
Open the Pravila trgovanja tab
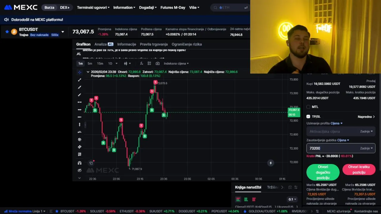point(154,44)
